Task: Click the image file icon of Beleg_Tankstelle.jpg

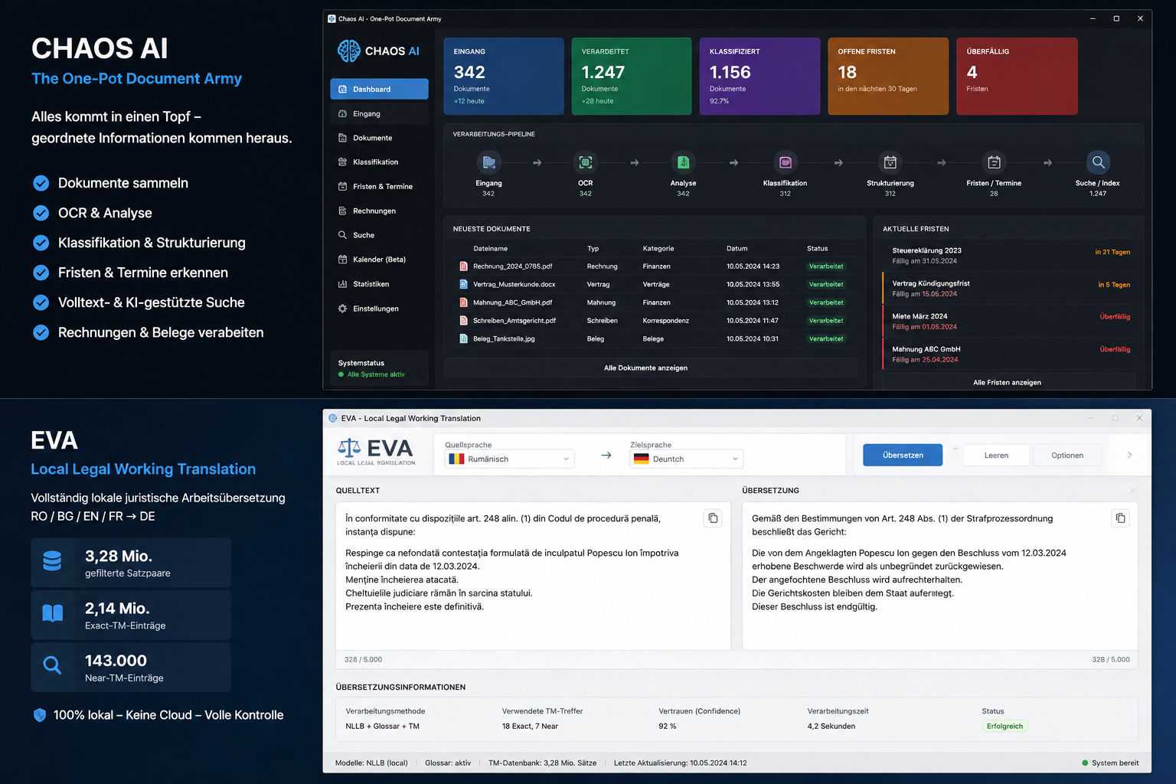Action: (x=463, y=338)
